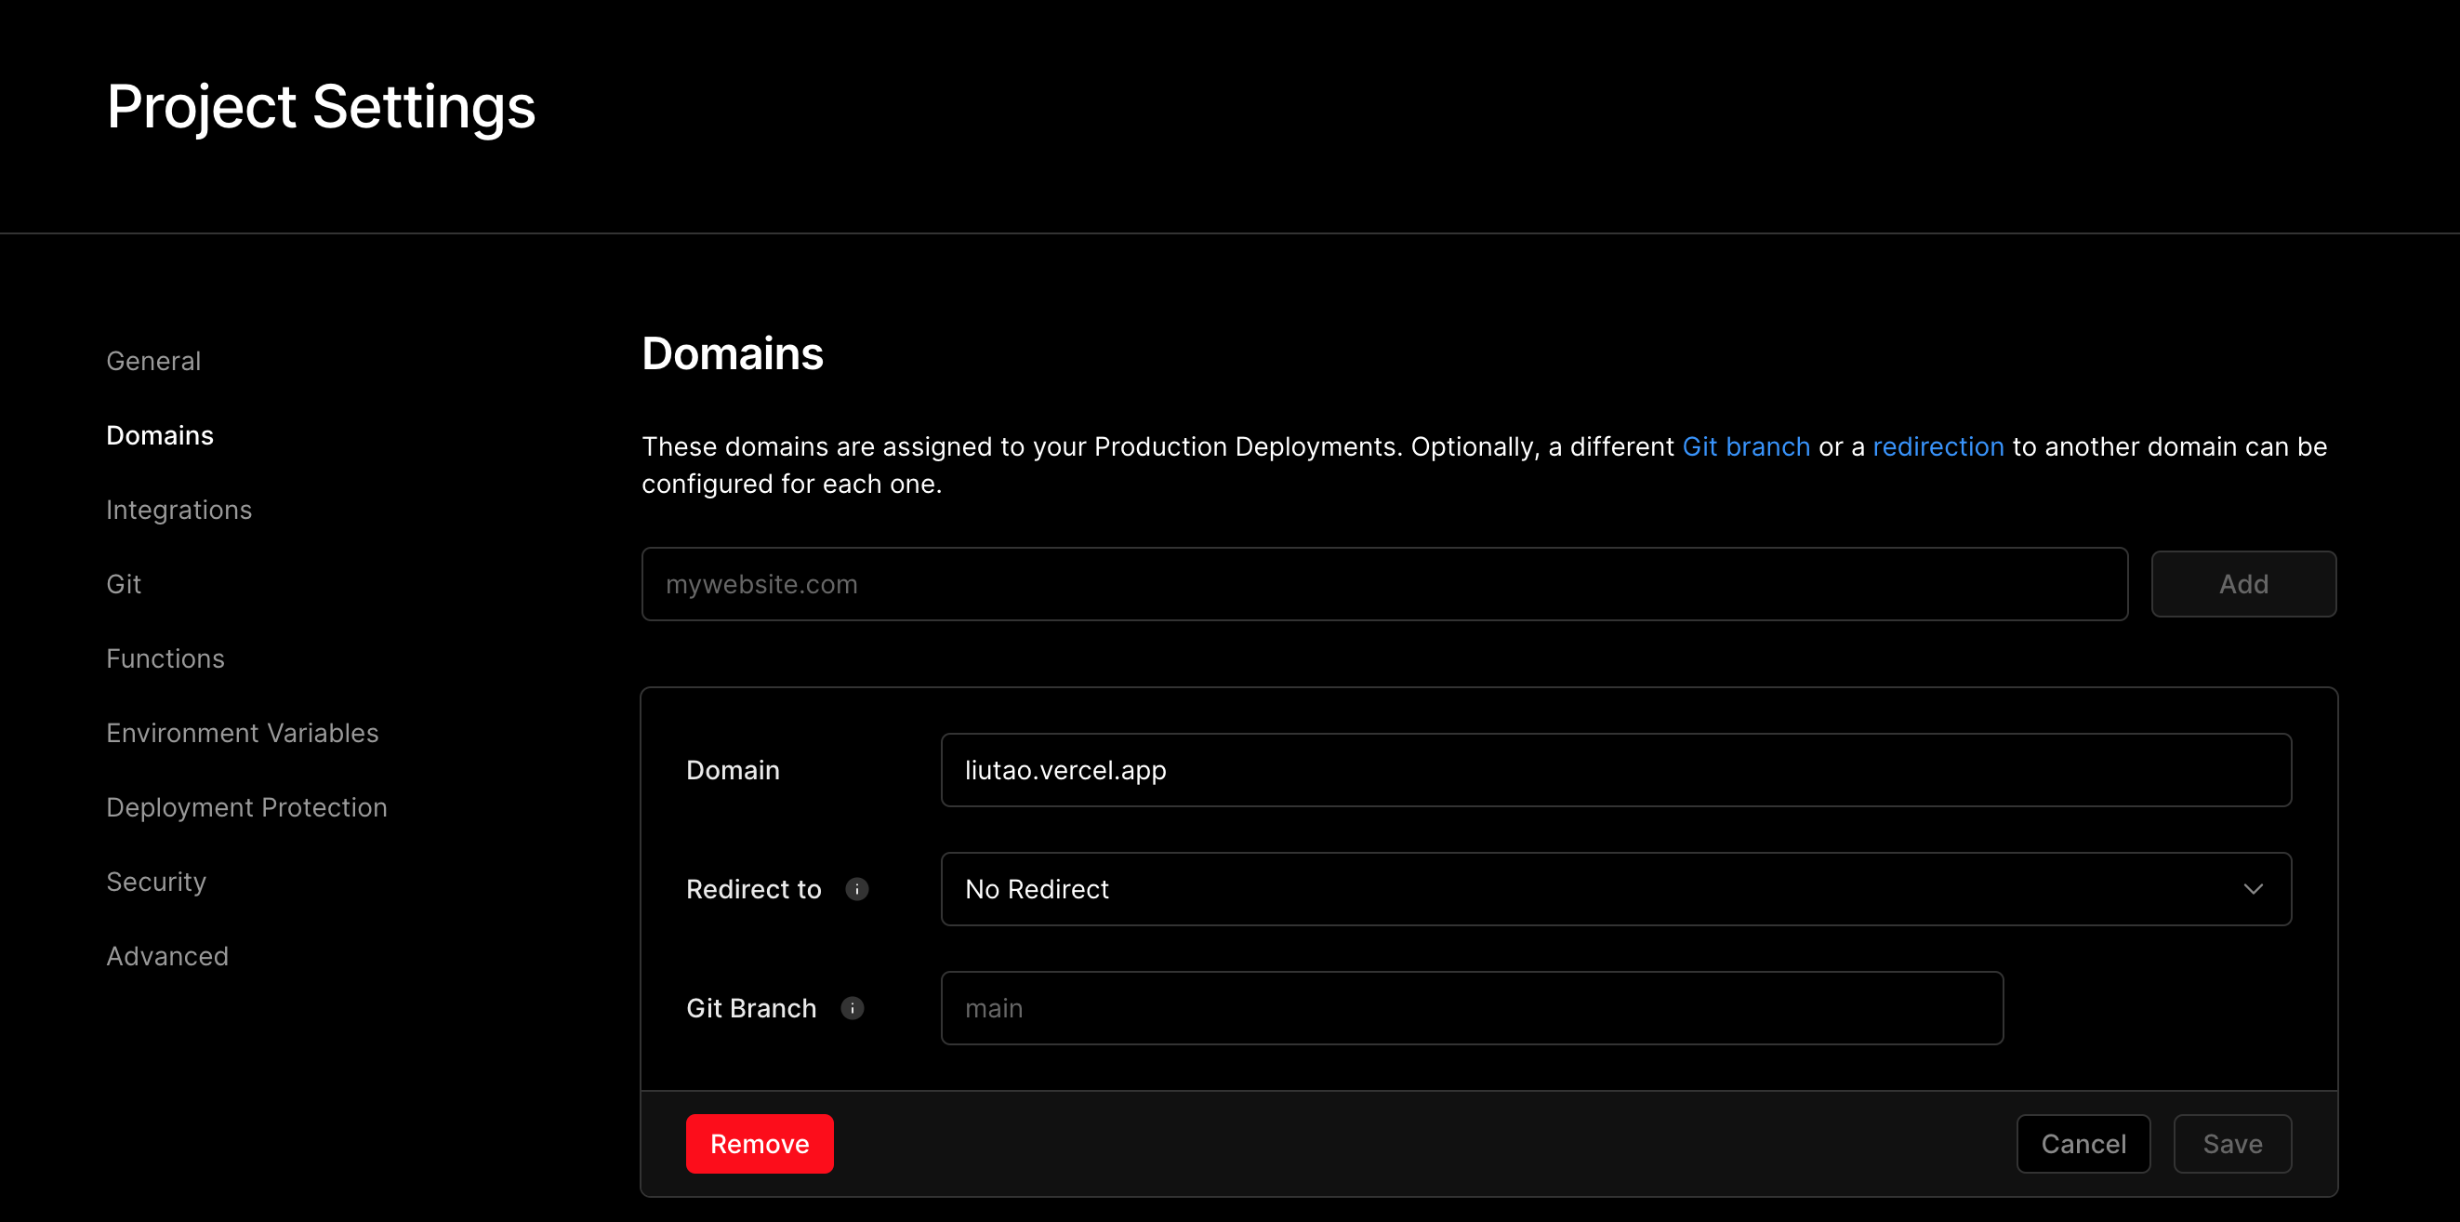The height and width of the screenshot is (1222, 2460).
Task: Expand the No Redirect dropdown chevron
Action: 2253,888
